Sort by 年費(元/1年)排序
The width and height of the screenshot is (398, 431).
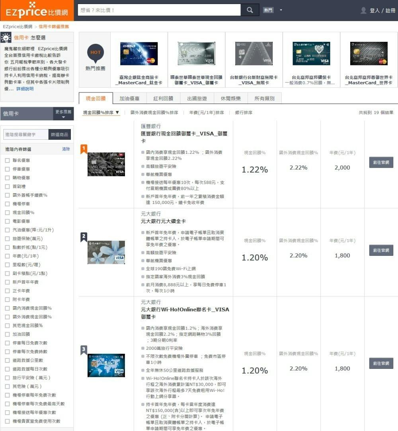207,112
